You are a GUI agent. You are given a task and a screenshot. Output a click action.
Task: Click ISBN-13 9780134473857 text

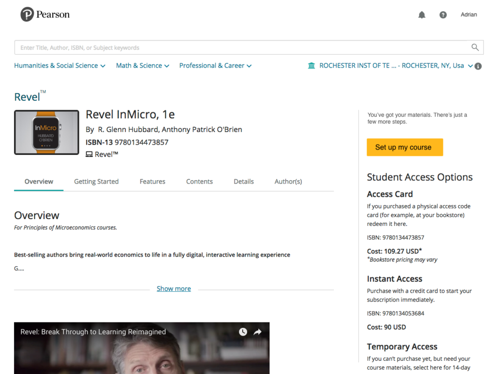point(127,142)
